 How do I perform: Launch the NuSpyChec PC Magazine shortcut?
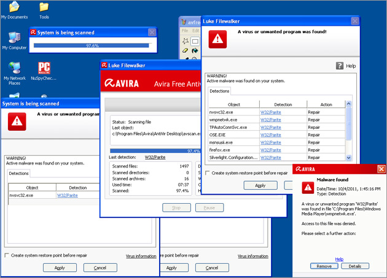[44, 71]
